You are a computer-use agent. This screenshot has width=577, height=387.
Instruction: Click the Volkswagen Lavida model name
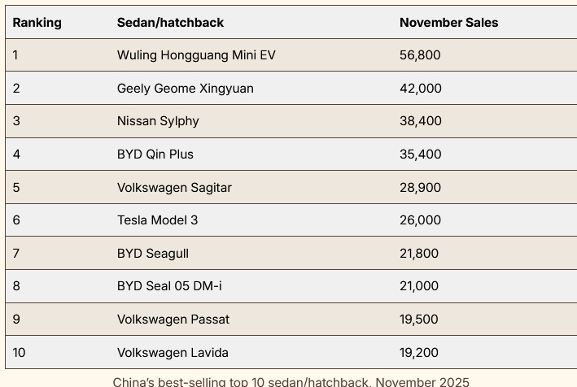[x=173, y=353]
